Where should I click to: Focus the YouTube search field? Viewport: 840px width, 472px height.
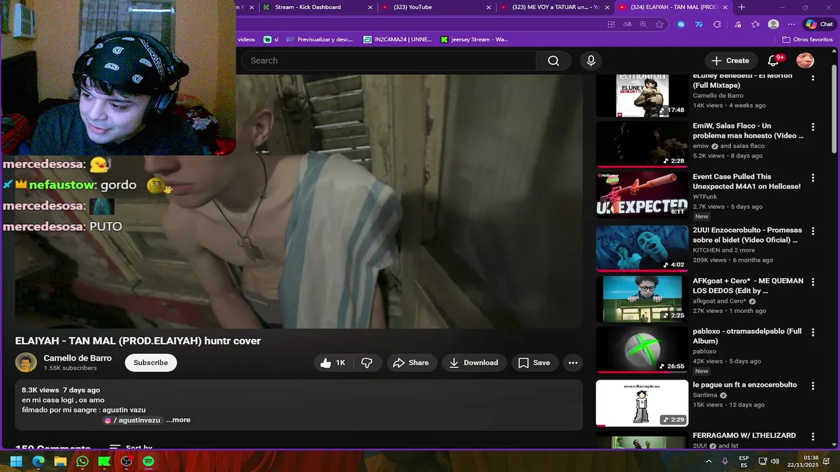(389, 60)
